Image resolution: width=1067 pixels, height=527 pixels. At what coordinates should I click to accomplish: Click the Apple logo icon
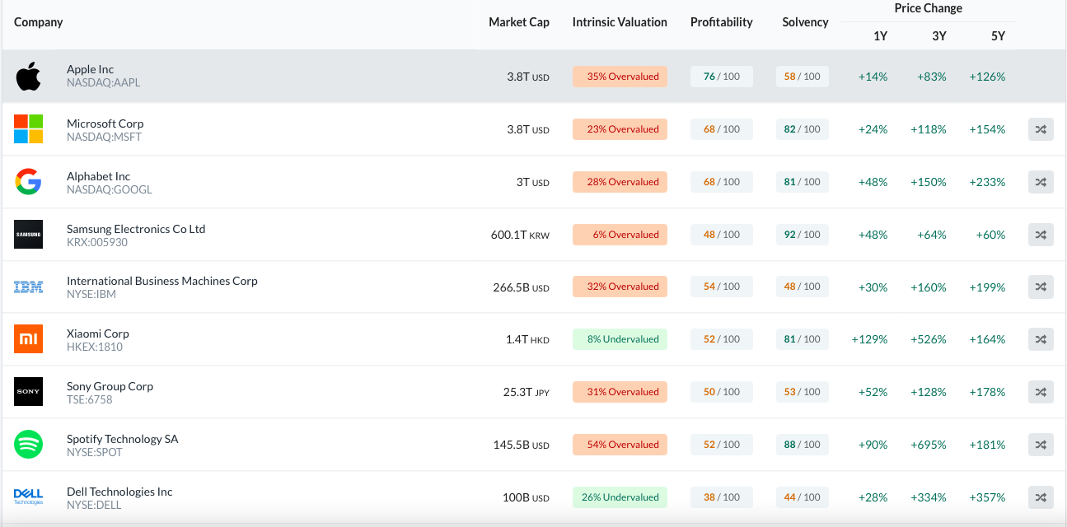[28, 77]
